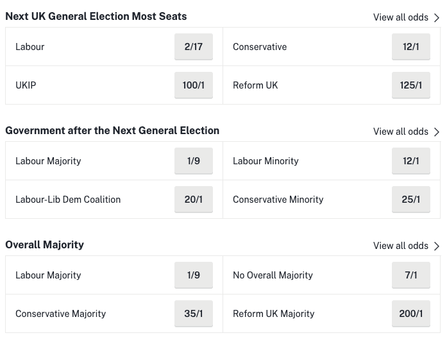447x342 pixels.
Task: Click chevron arrow next to Government odds link
Action: click(x=437, y=132)
